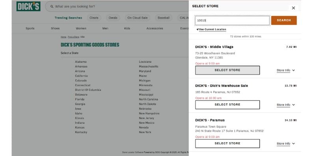Close the Select Store panel
Image resolution: width=313 pixels, height=156 pixels.
pos(293,8)
